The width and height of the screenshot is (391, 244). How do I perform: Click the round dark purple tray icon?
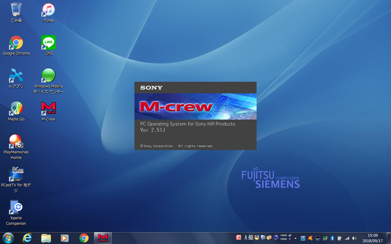pos(317,238)
